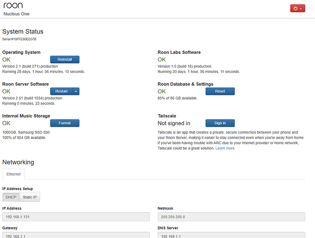Click the Netmask field 255.255.255.0
The image size is (315, 238).
coord(231,217)
